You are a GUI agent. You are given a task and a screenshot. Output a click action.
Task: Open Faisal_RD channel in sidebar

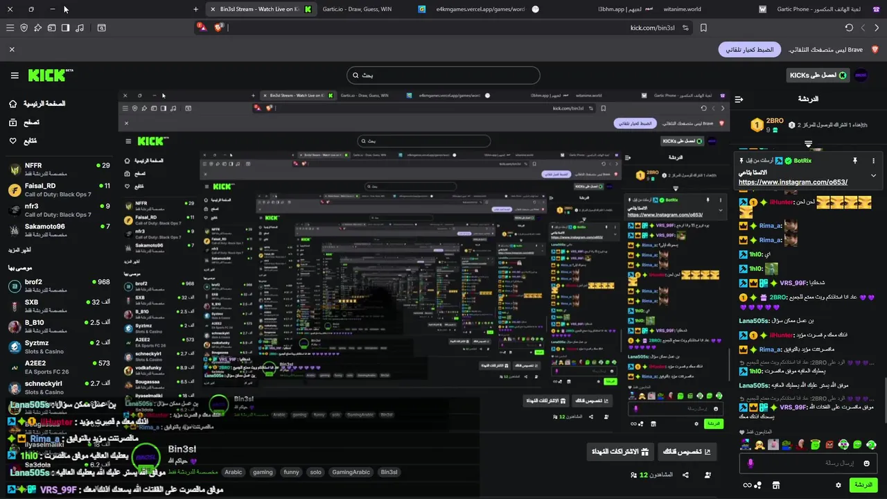click(x=58, y=190)
